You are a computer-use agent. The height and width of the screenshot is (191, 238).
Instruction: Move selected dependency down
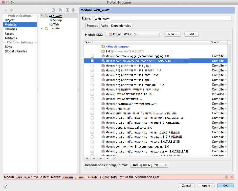[107, 158]
